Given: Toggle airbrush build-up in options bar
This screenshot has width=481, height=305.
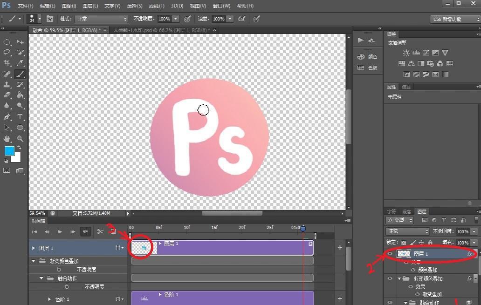Looking at the screenshot, I should [x=242, y=19].
